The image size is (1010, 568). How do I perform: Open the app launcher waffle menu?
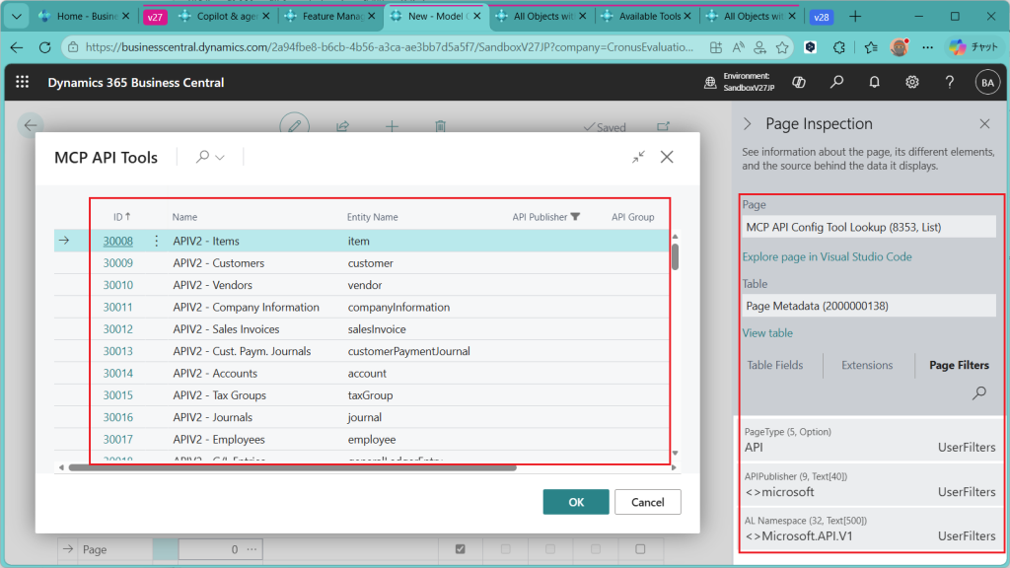point(22,83)
